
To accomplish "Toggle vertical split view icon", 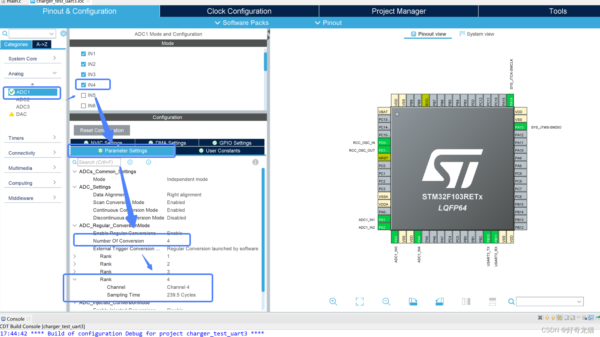I will tap(466, 302).
